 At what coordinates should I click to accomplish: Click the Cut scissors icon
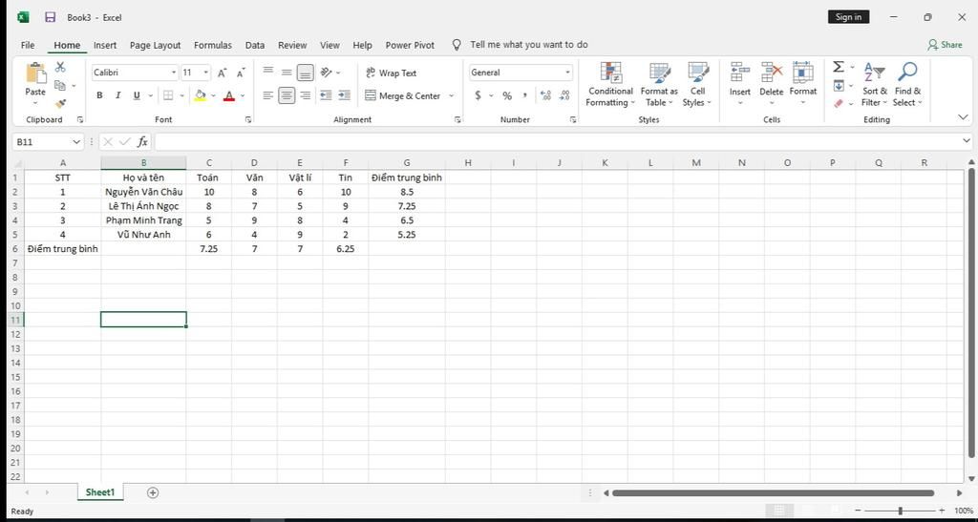(60, 67)
